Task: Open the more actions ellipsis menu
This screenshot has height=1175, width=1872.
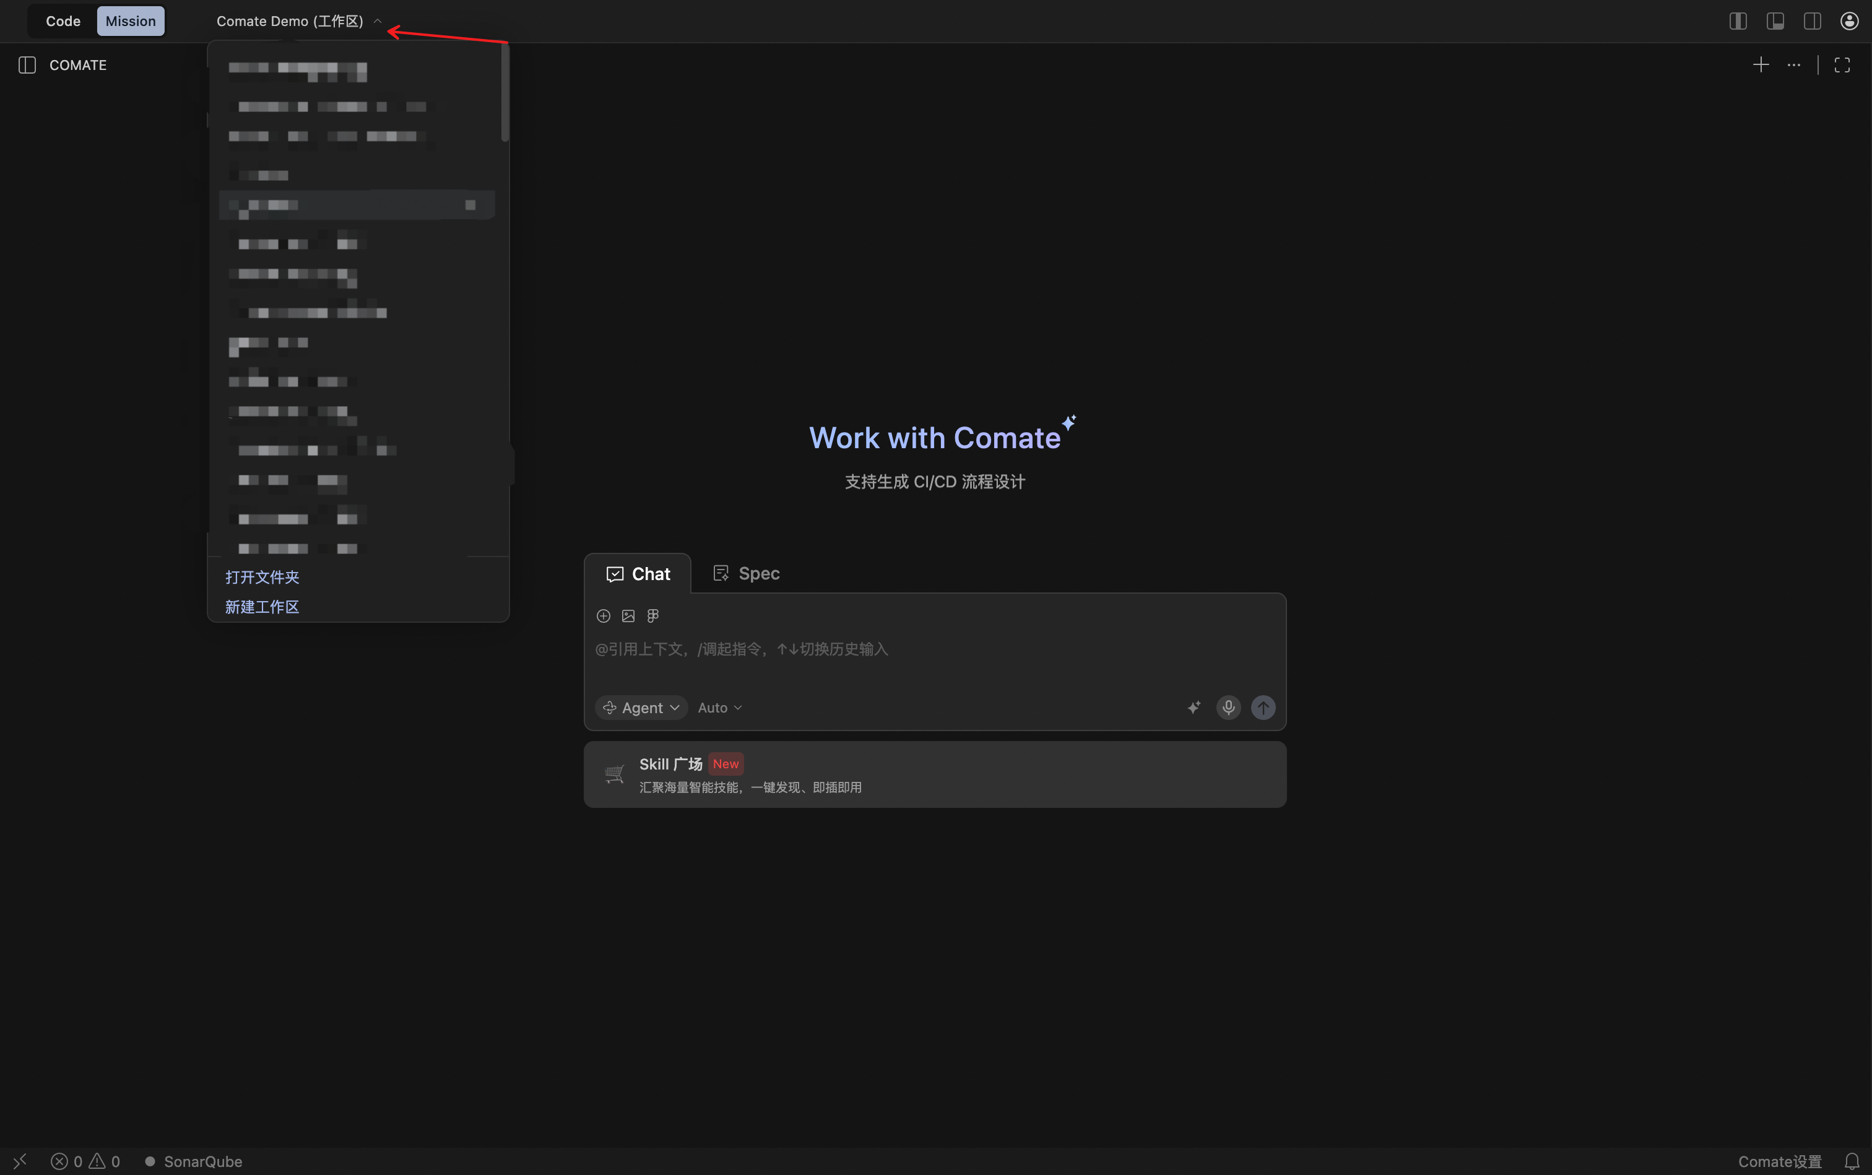Action: point(1793,65)
